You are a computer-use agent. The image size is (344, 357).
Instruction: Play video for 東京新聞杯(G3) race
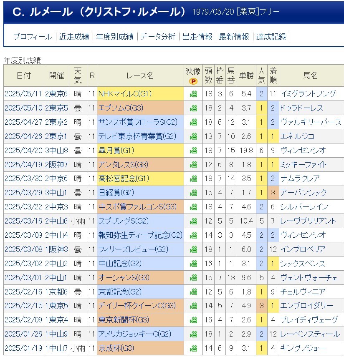tap(193, 320)
